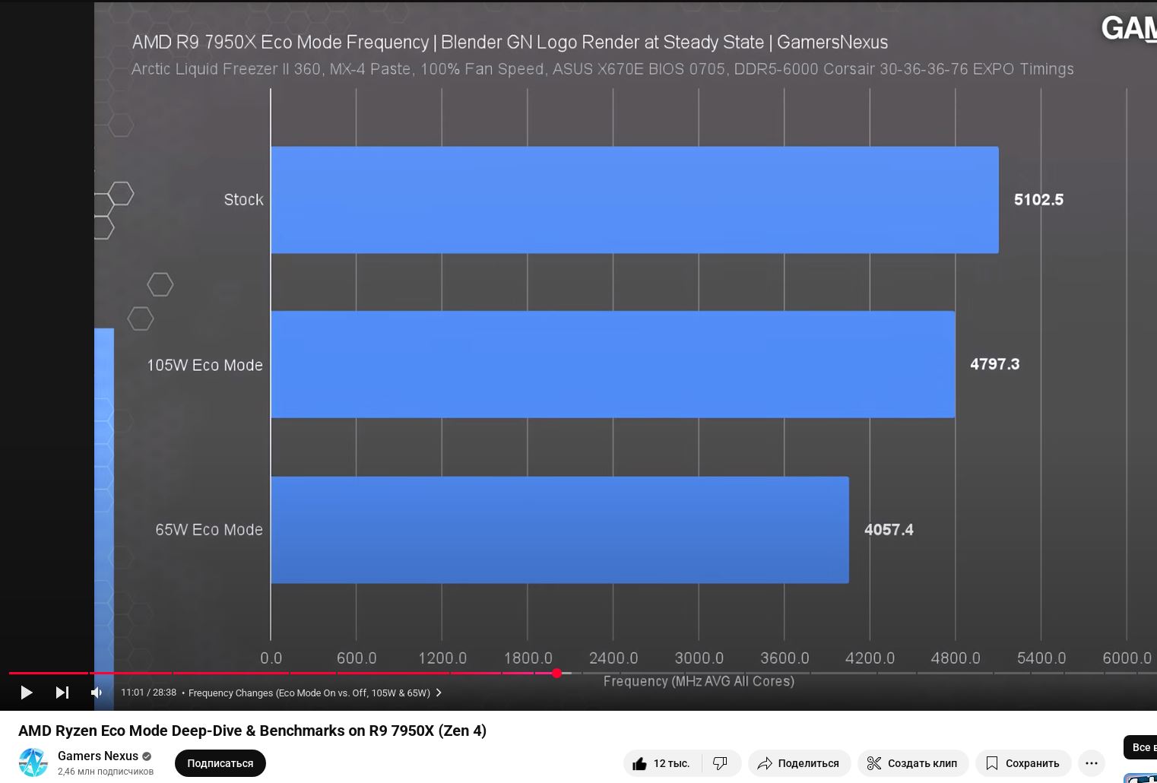Click the 2,46 млн подписчиков subscriber count
The height and width of the screenshot is (783, 1157).
click(x=106, y=772)
